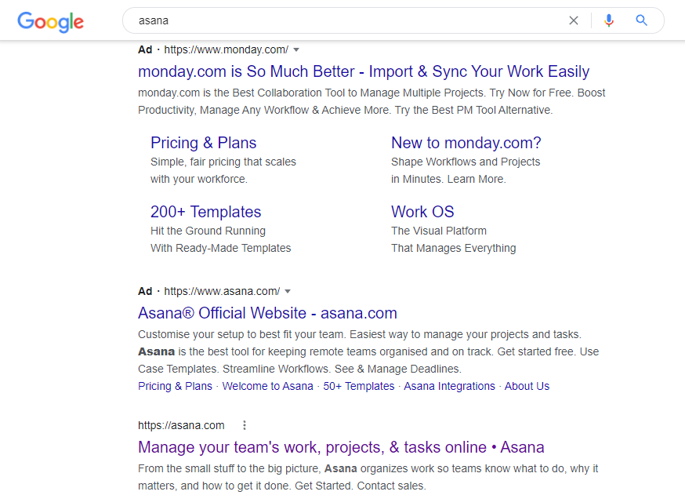Image resolution: width=685 pixels, height=495 pixels.
Task: Open the Work OS sitelink
Action: 422,212
